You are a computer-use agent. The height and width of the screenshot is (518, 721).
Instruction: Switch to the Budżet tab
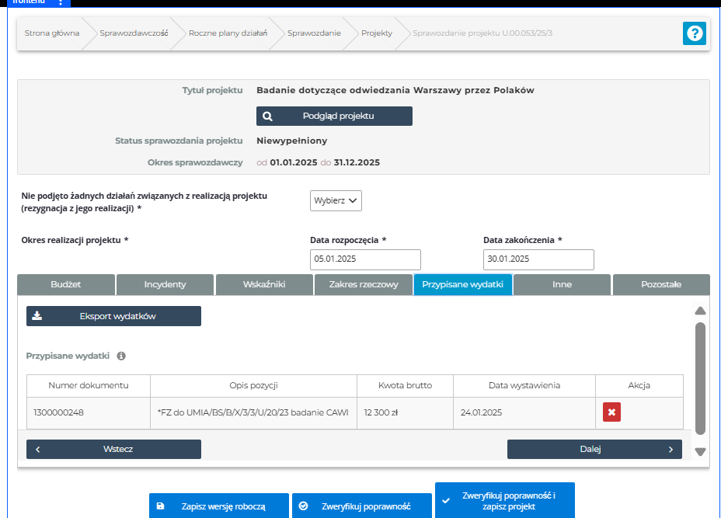tap(66, 284)
